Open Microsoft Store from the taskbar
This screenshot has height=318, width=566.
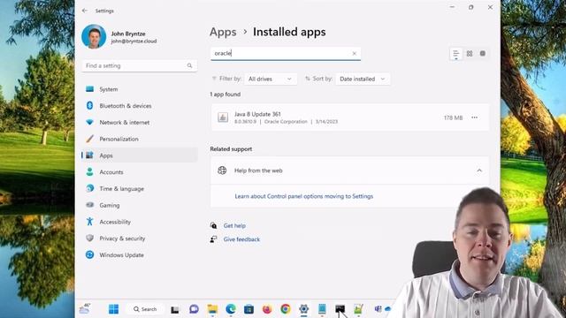(x=249, y=309)
